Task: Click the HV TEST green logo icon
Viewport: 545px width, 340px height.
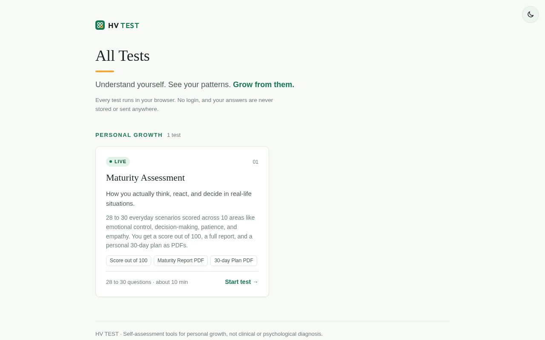Action: point(100,25)
